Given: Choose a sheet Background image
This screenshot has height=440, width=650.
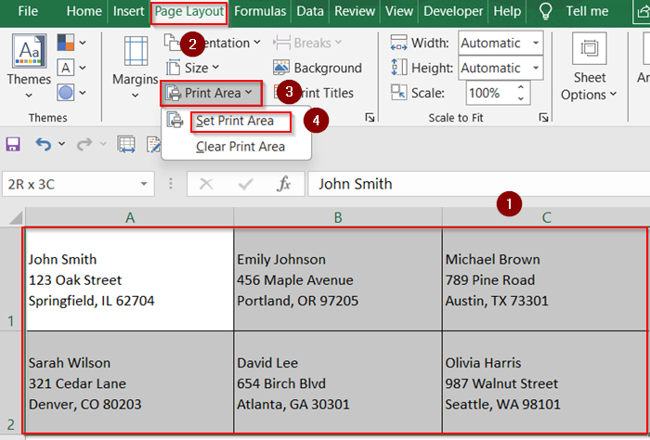Looking at the screenshot, I should pos(318,68).
